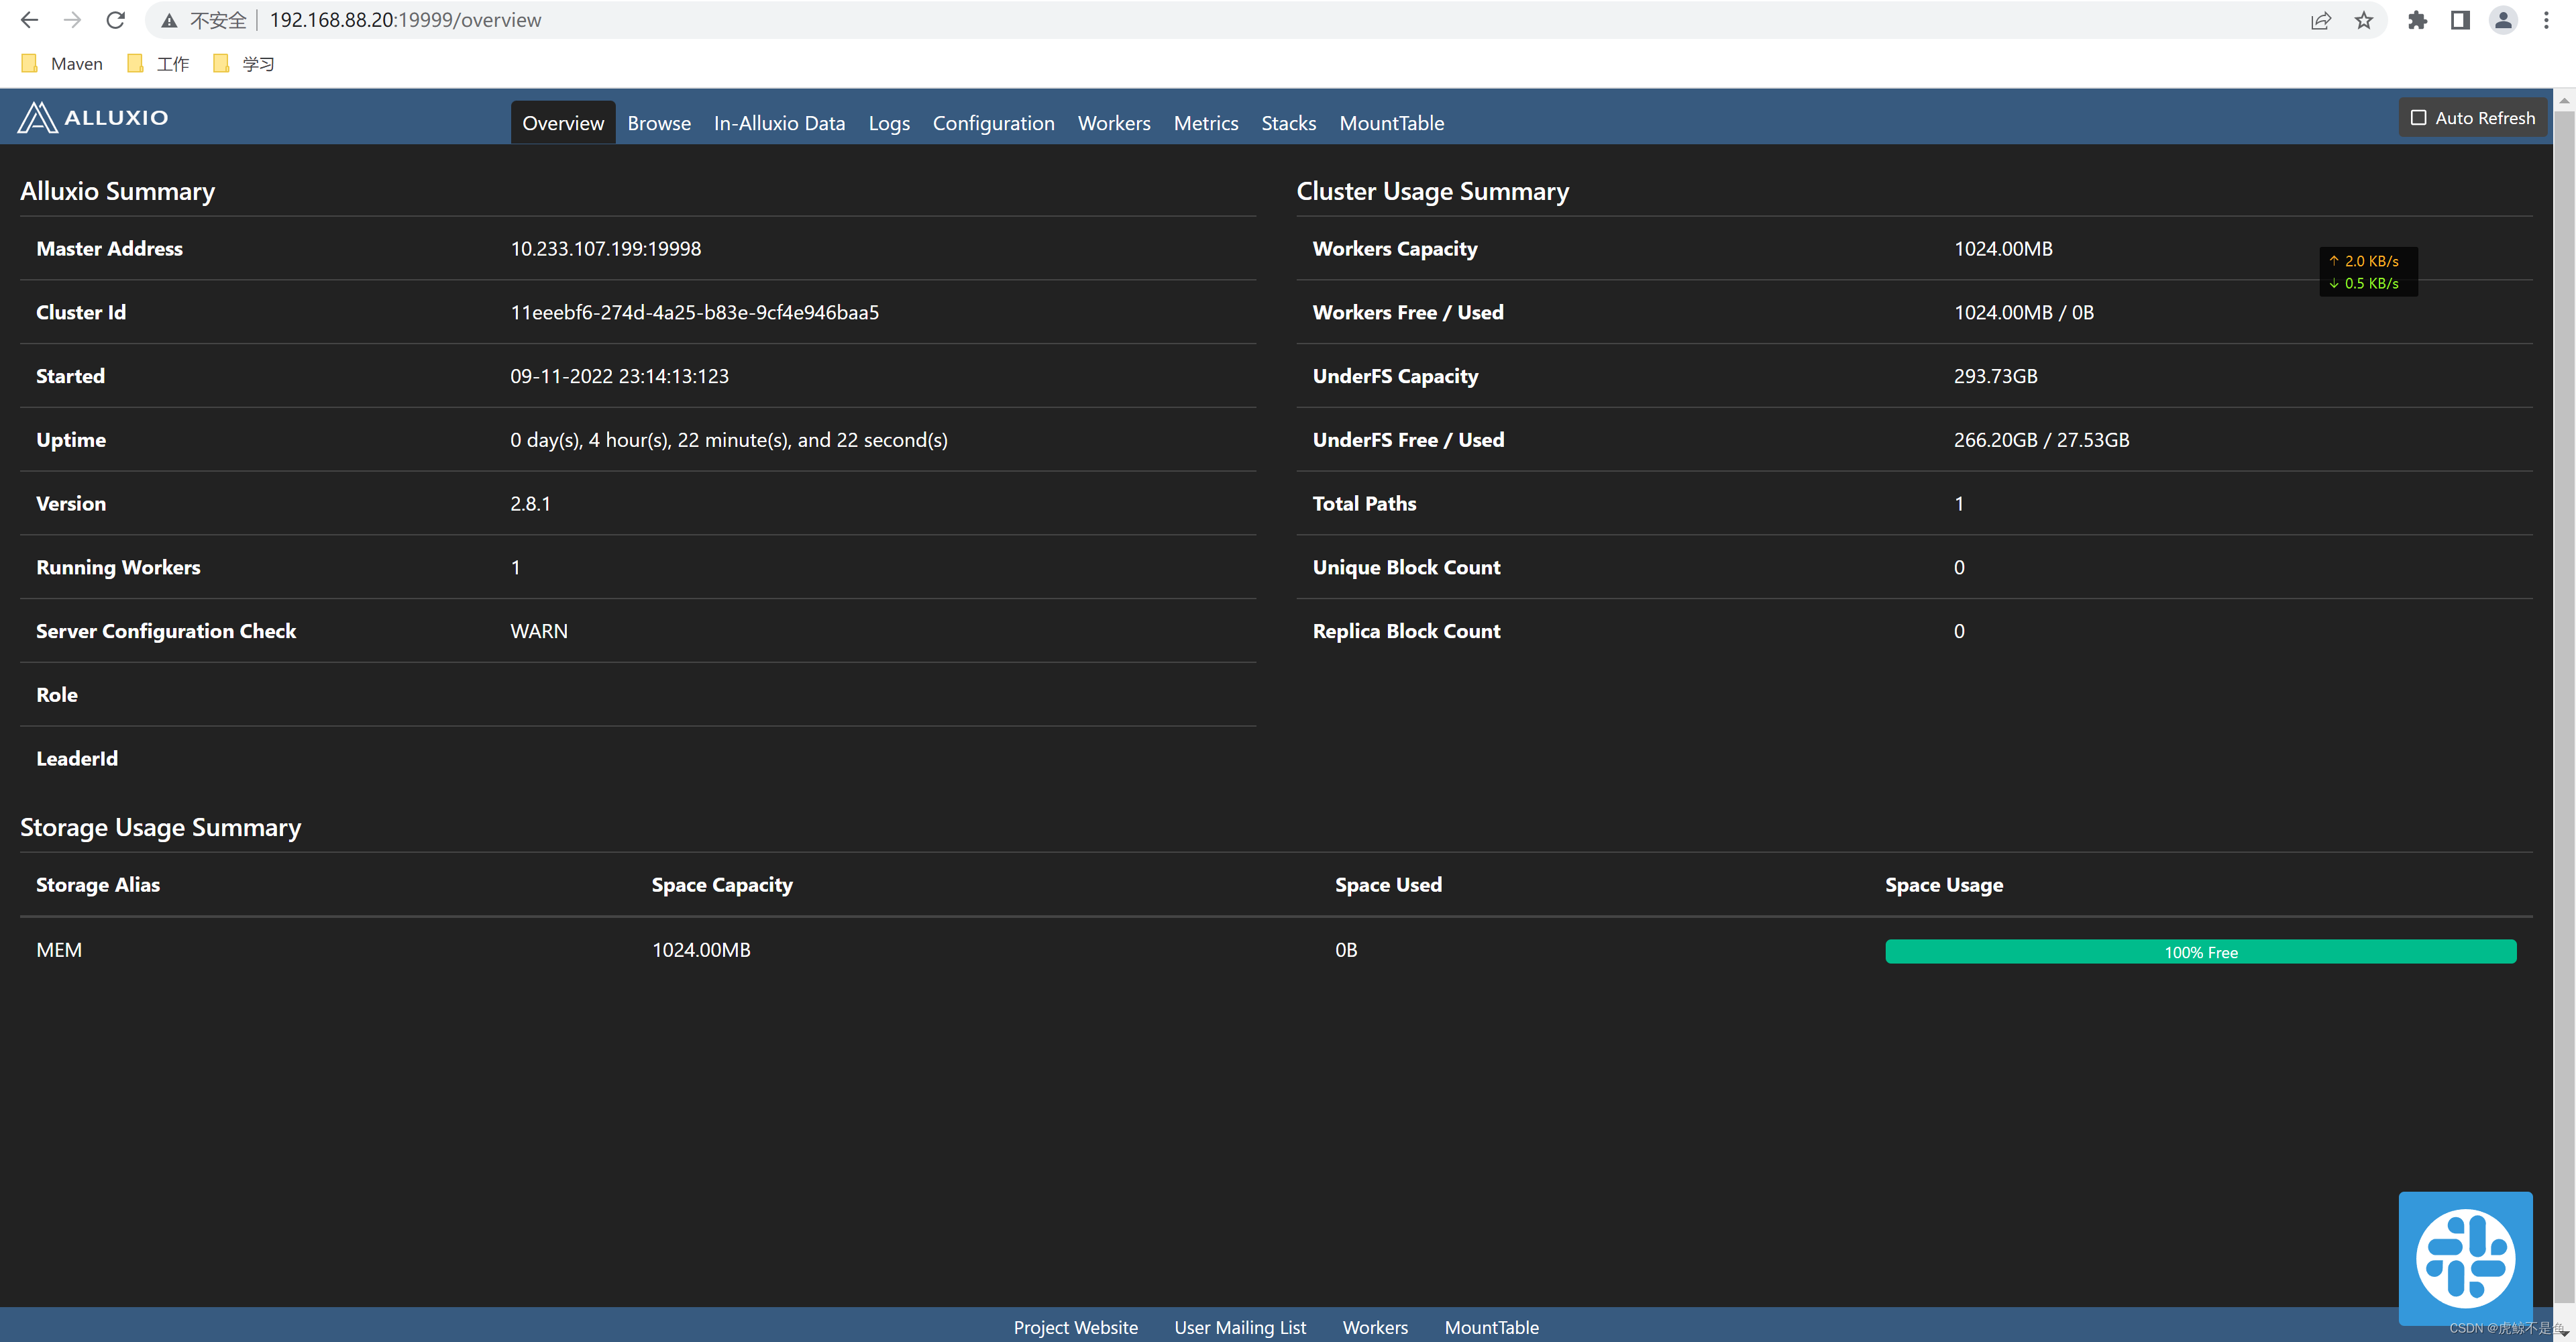The height and width of the screenshot is (1342, 2576).
Task: Click the 100% Free space usage bar
Action: pyautogui.click(x=2200, y=952)
